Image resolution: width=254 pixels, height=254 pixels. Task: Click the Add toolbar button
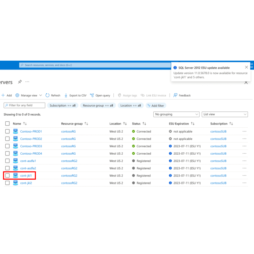[7, 96]
